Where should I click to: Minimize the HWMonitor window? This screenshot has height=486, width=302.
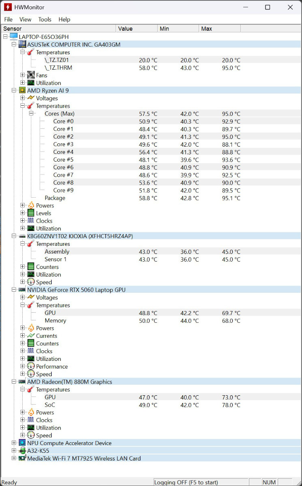point(245,7)
